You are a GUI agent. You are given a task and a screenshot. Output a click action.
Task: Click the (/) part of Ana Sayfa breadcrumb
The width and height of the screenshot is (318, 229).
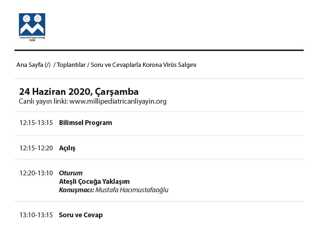[47, 65]
